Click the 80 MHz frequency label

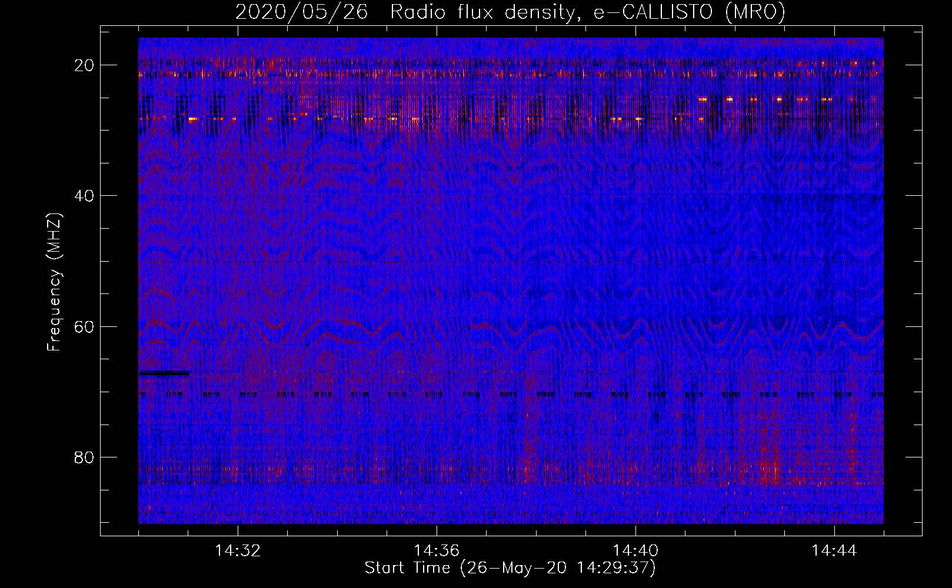point(85,457)
